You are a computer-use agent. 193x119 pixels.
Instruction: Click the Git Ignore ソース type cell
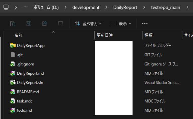(x=161, y=64)
